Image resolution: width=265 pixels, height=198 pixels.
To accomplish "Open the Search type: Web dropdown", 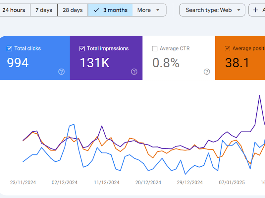I will (212, 10).
